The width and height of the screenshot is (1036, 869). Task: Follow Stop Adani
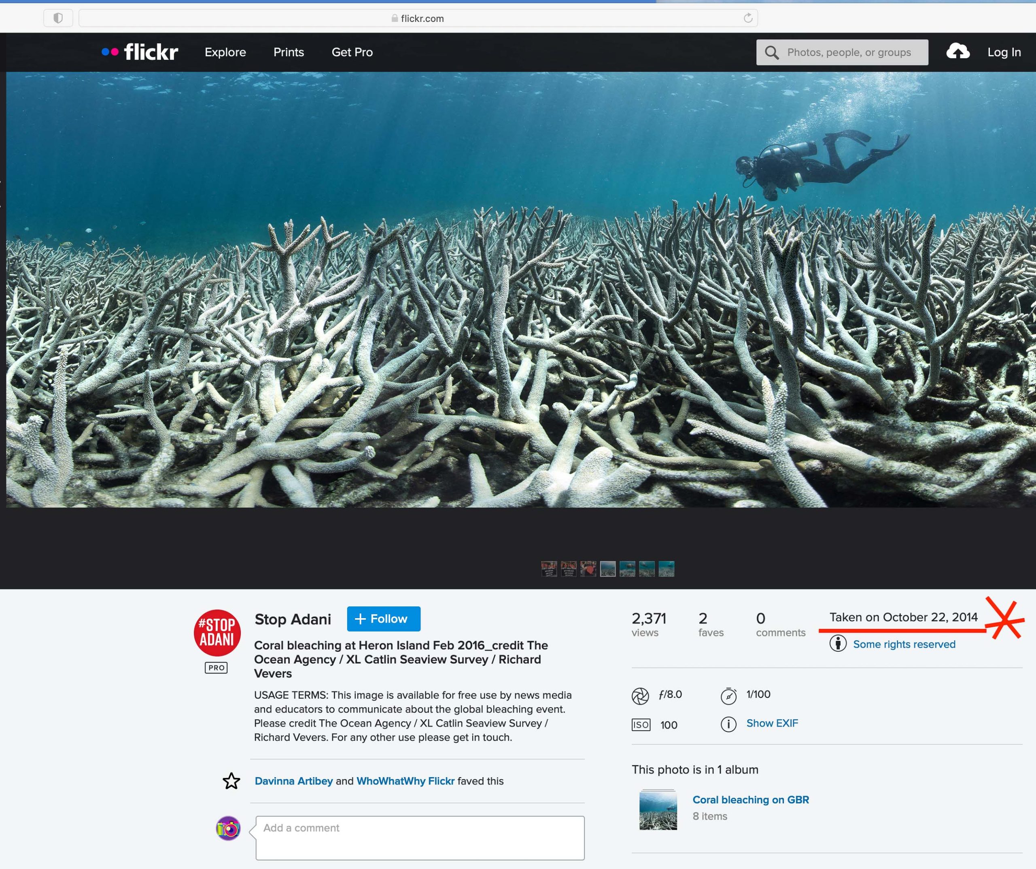[x=383, y=619]
